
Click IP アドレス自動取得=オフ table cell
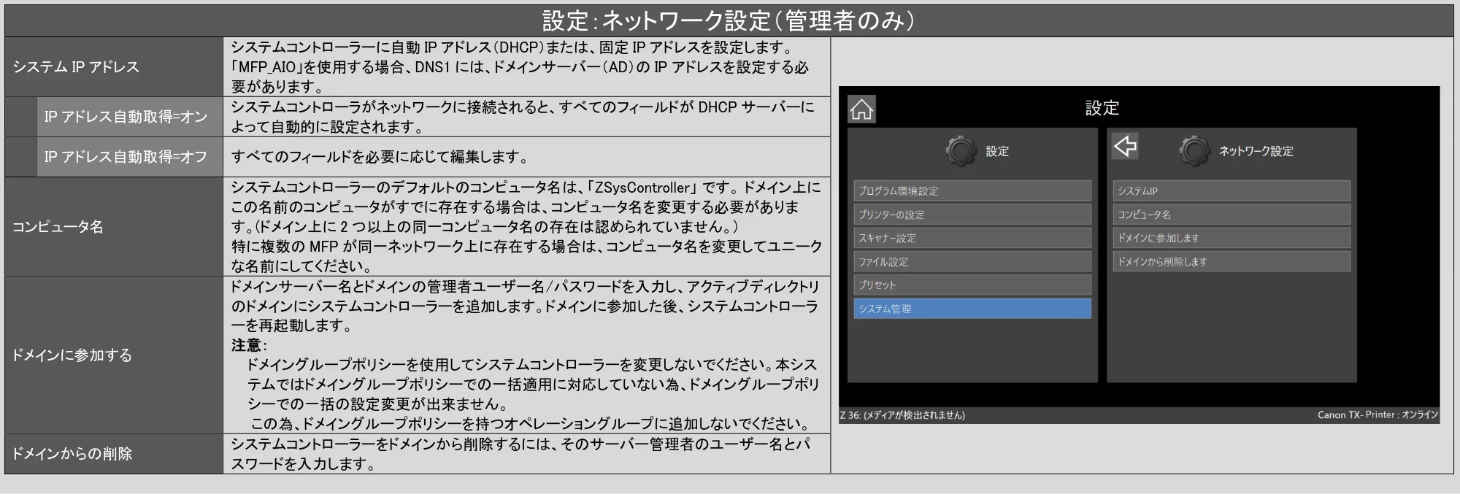pos(130,157)
